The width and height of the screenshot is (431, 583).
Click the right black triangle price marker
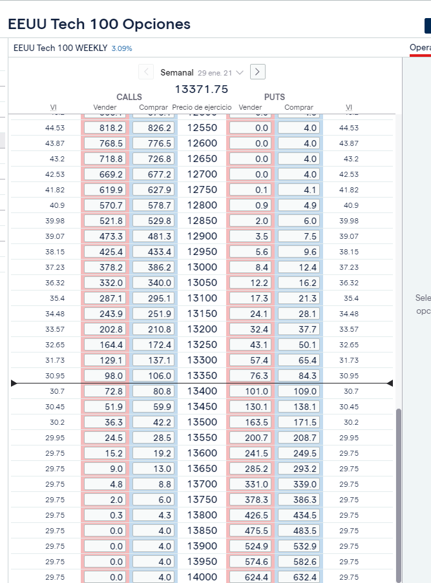pyautogui.click(x=389, y=384)
